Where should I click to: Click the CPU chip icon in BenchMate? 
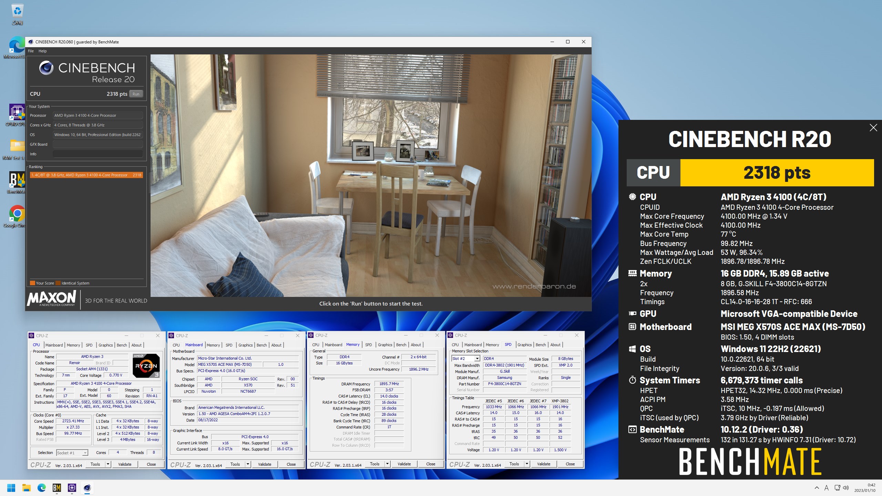(x=632, y=197)
